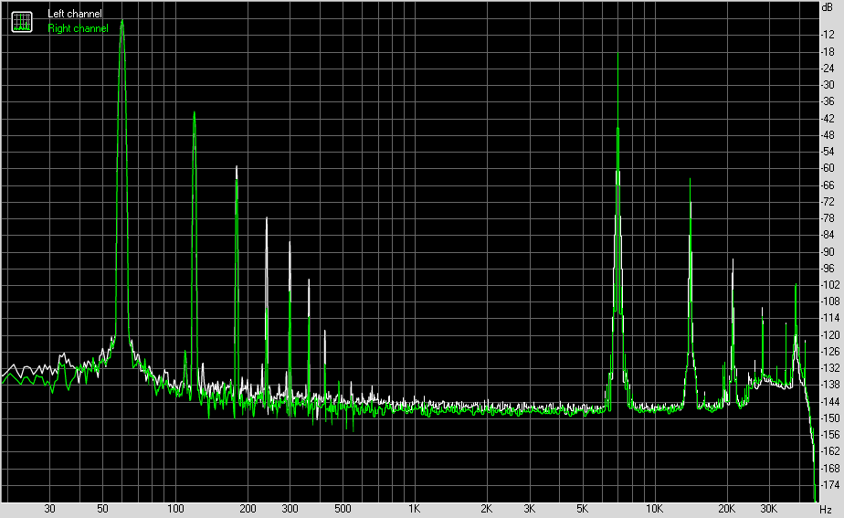
Task: Click the '500' Hz frequency label
Action: coord(343,509)
